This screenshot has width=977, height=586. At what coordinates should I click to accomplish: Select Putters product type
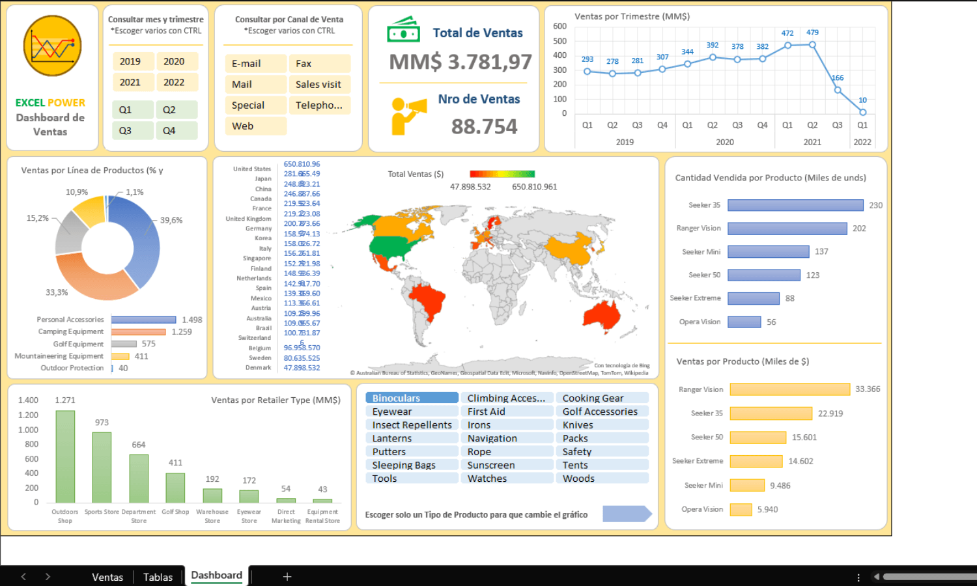[x=412, y=451]
